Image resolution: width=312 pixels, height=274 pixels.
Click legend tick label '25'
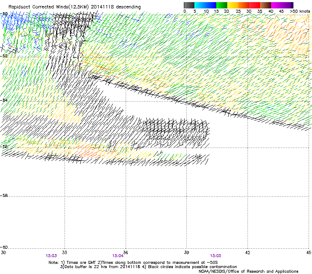point(238,11)
